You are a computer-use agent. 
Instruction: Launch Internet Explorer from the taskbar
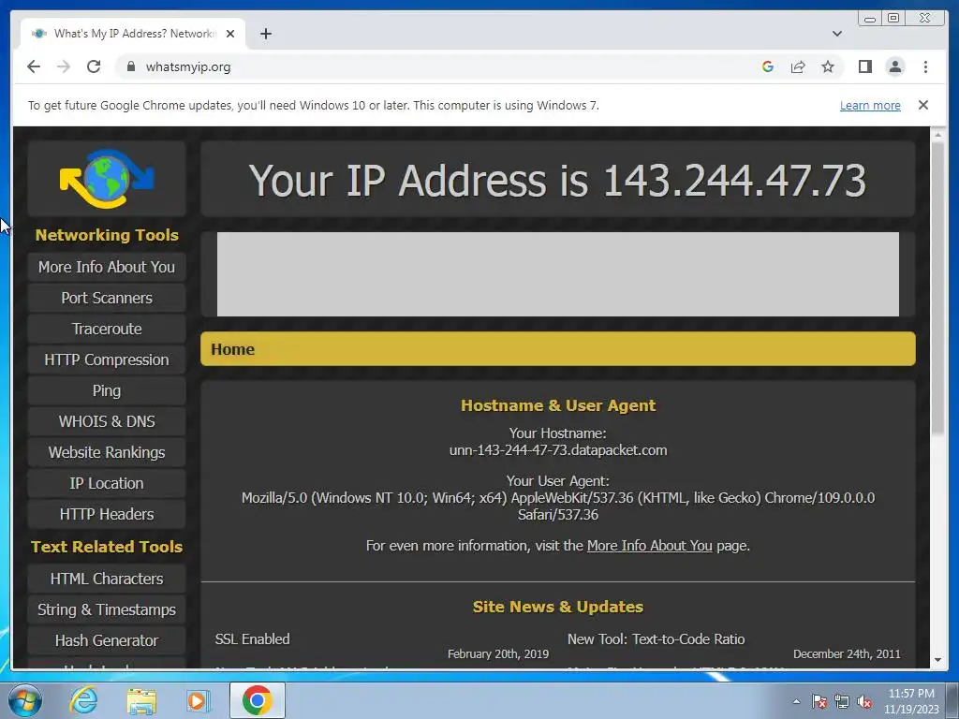click(83, 700)
